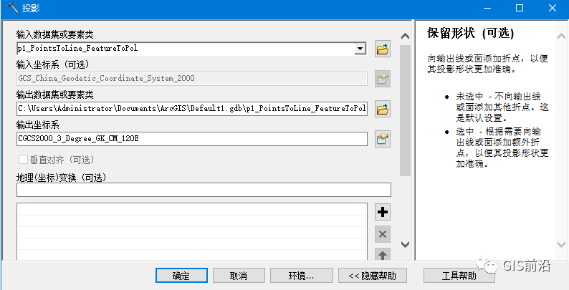Click scroll down arrow of parameters pane
Viewport: 569px width, 290px height.
point(405,245)
